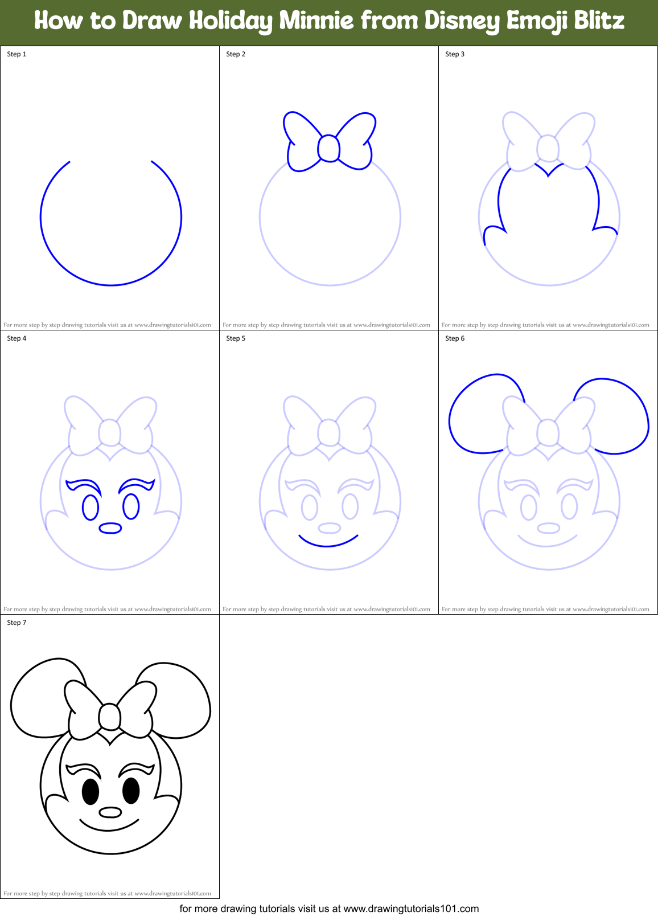The width and height of the screenshot is (658, 916).
Task: Click the footer line in the Step 5 panel
Action: (326, 610)
